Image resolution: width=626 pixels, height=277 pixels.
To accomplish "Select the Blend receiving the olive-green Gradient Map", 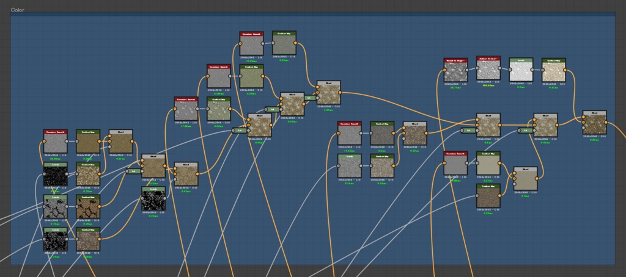I will tap(292, 104).
